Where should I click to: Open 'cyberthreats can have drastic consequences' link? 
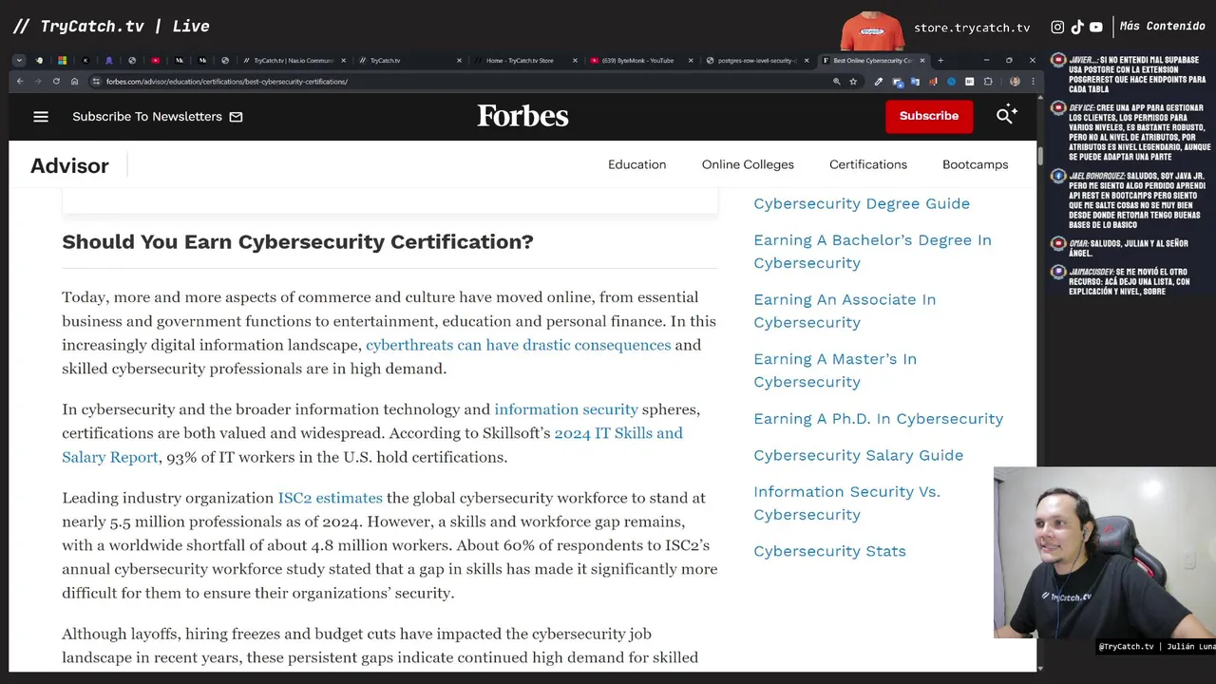tap(518, 345)
